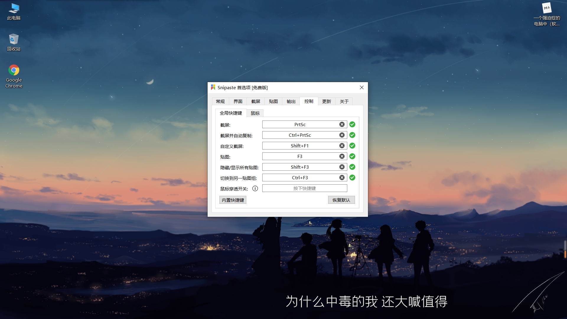Click the clear button for 自定义截屏 shortcut
The image size is (567, 319).
coord(341,145)
